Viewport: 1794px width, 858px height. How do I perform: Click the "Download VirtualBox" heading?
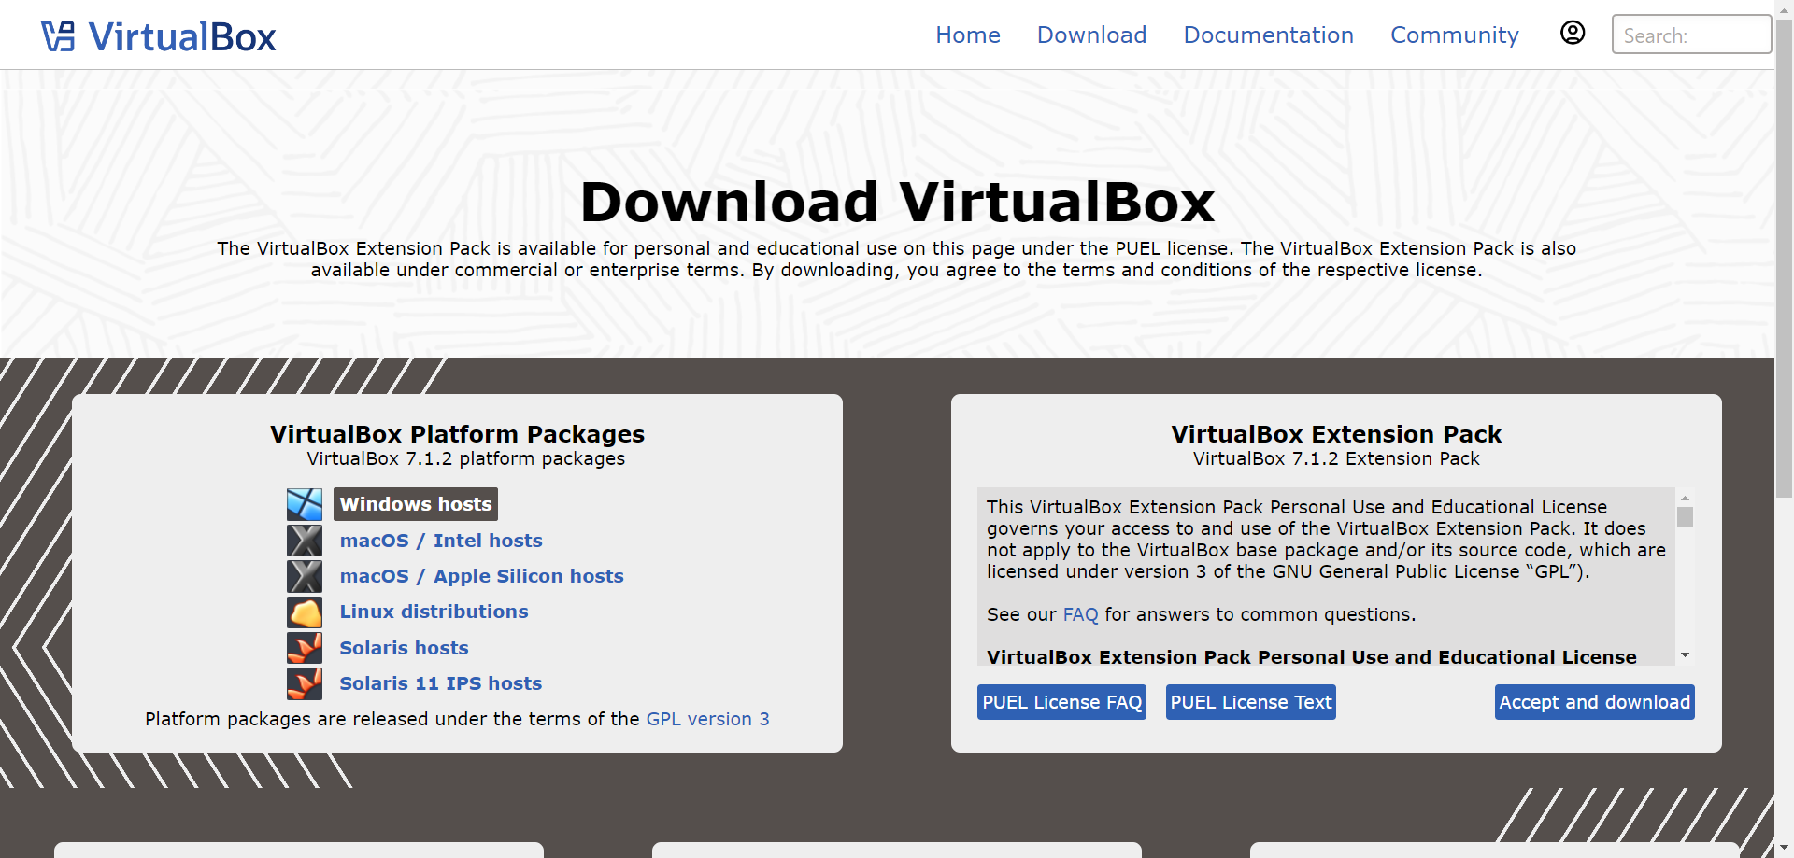point(897,202)
